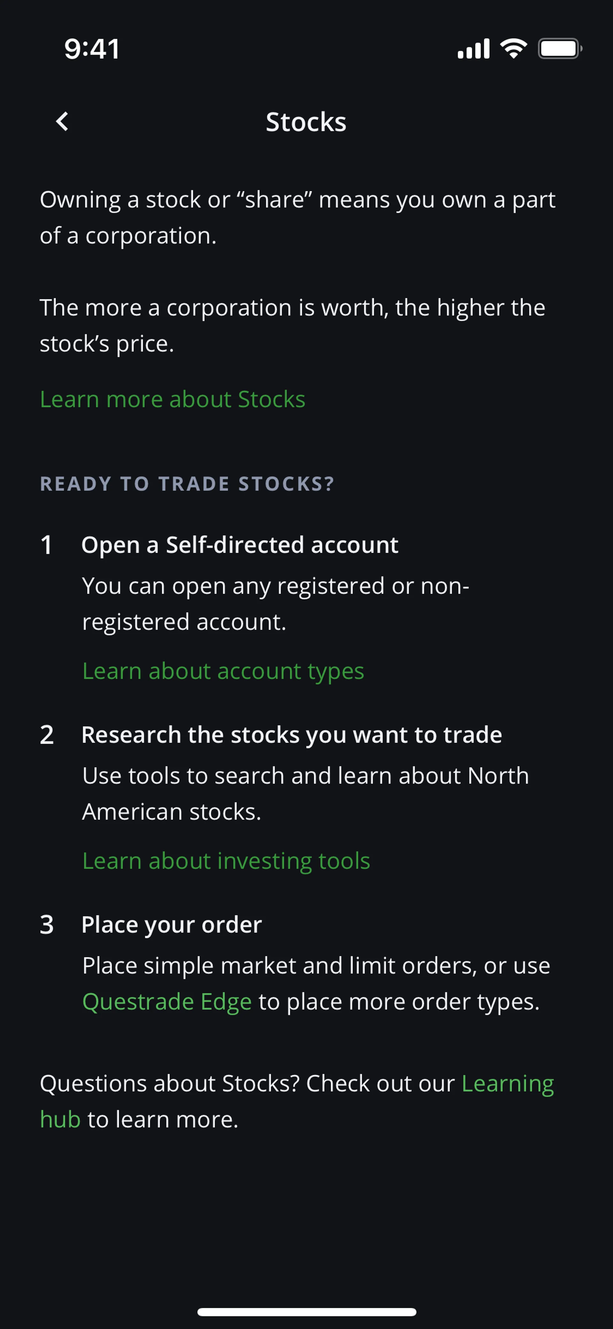Follow the Learn about investing tools link

tap(226, 861)
